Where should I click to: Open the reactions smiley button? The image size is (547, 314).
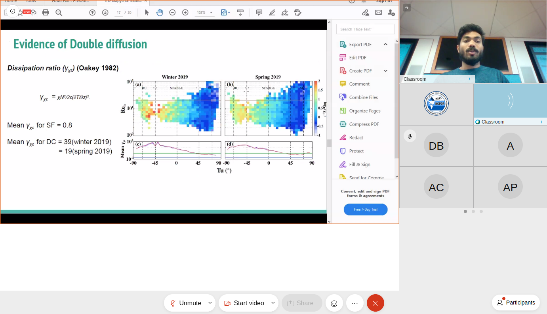(x=334, y=303)
